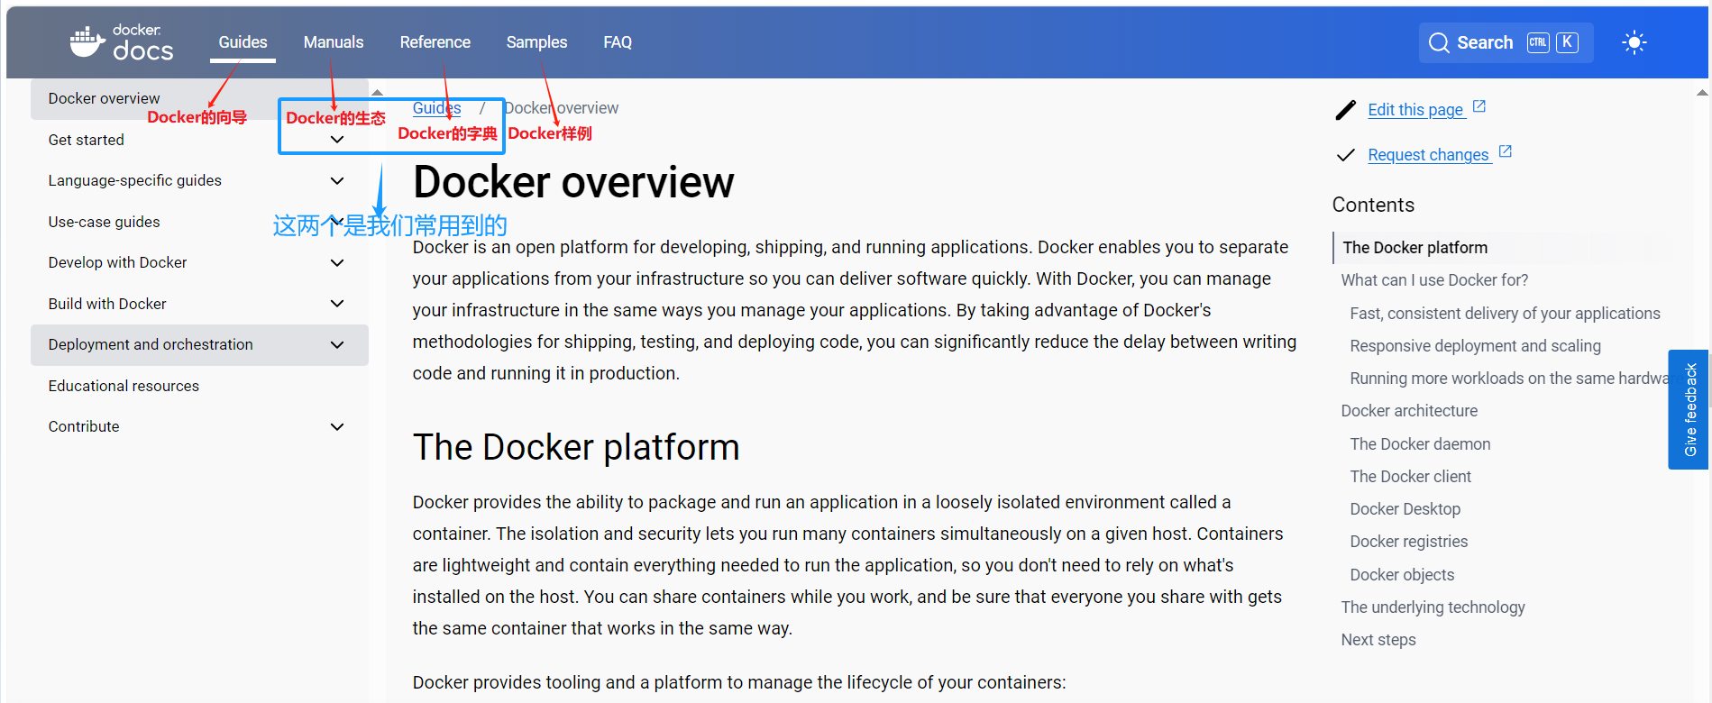The width and height of the screenshot is (1712, 703).
Task: Open Build with Docker sidebar item
Action: pyautogui.click(x=107, y=304)
